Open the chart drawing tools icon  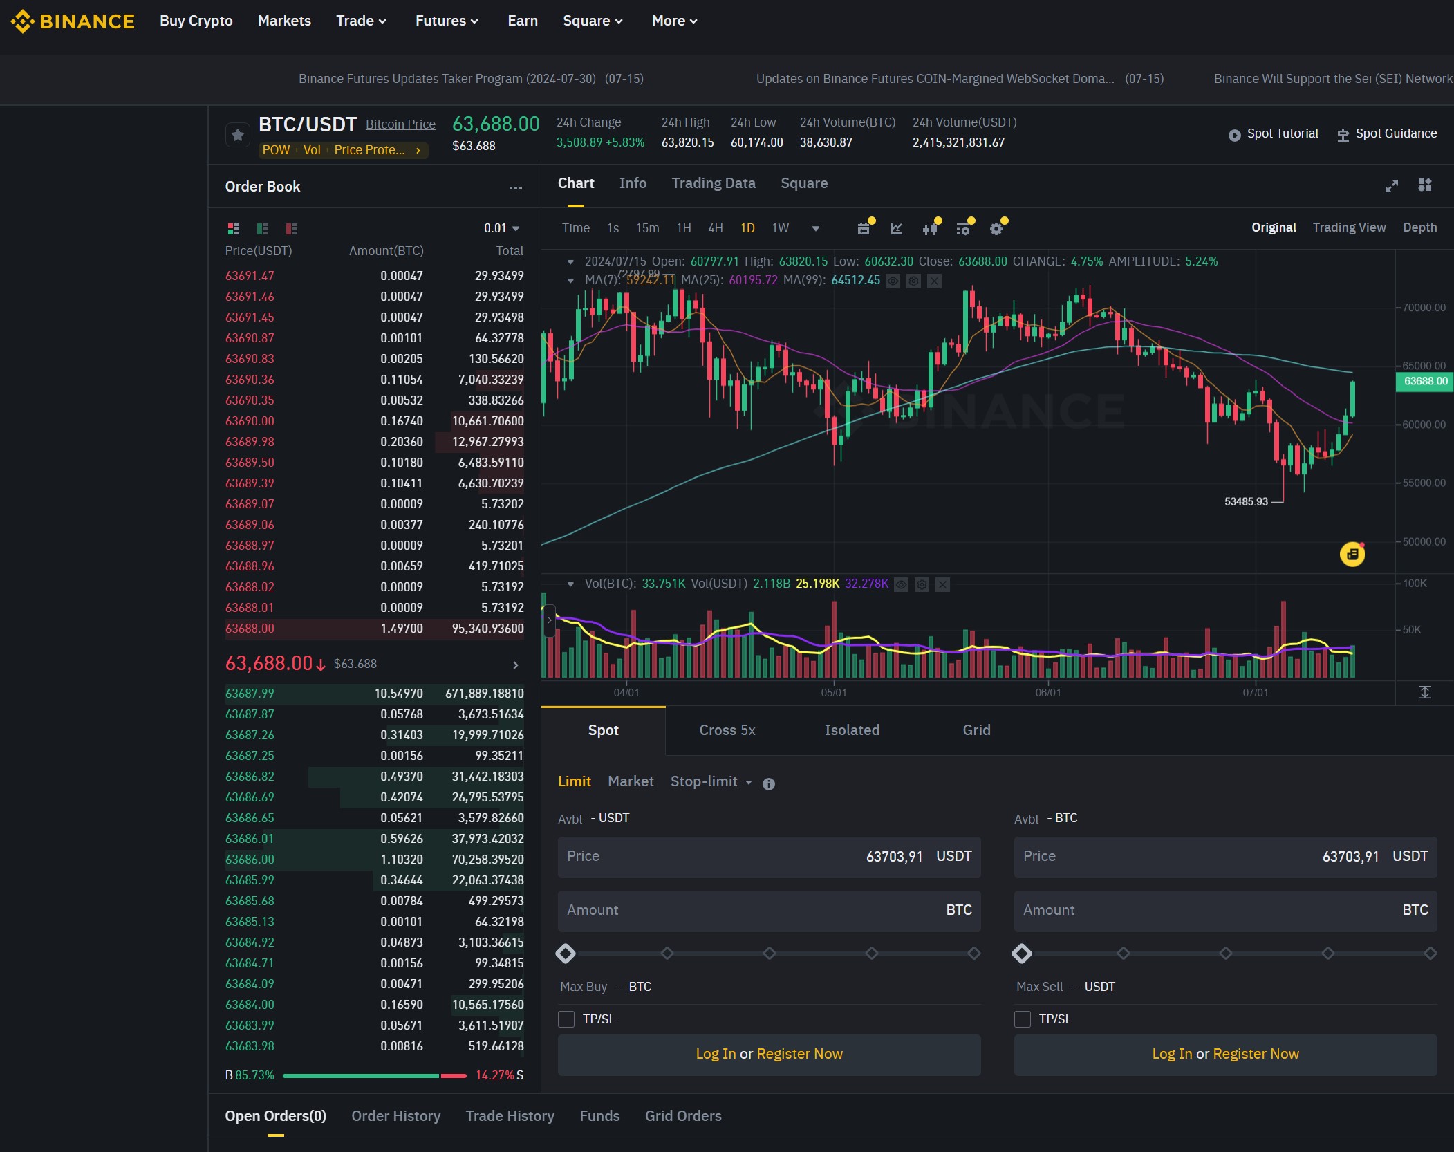coord(897,229)
